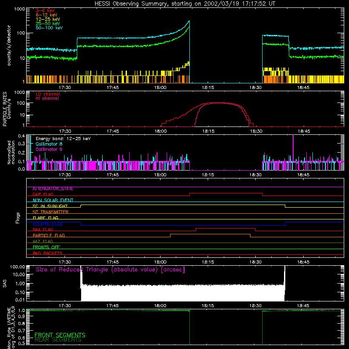The width and height of the screenshot is (349, 349).
Task: Click the peak of the cyan 50-100 keV curve
Action: (189, 21)
